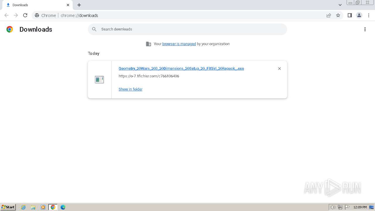This screenshot has height=211, width=375.
Task: Click the taskbar clock showing 12:09 PM
Action: pos(360,207)
